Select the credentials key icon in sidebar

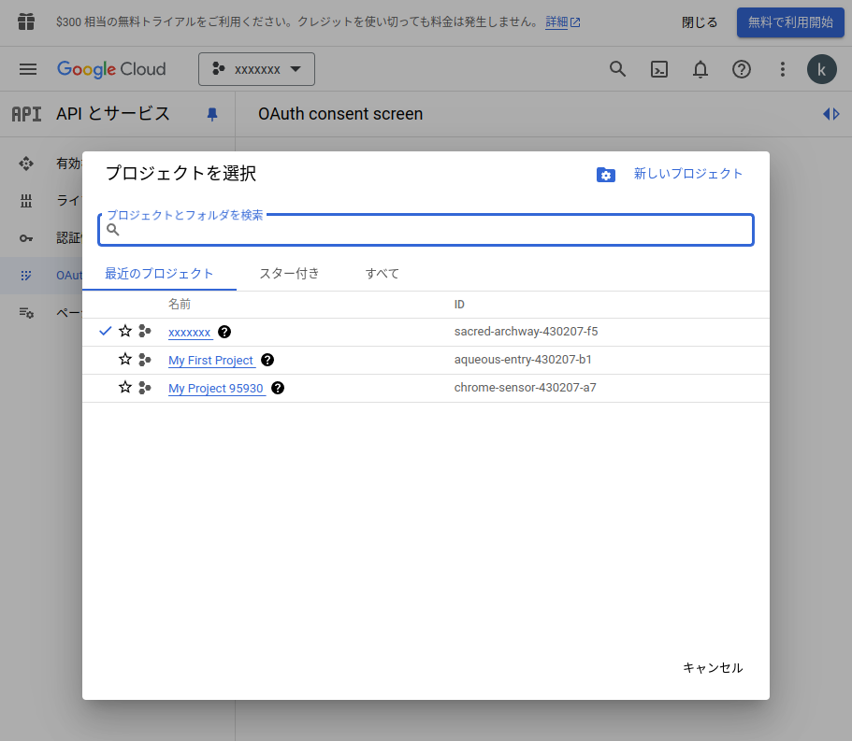[x=26, y=238]
